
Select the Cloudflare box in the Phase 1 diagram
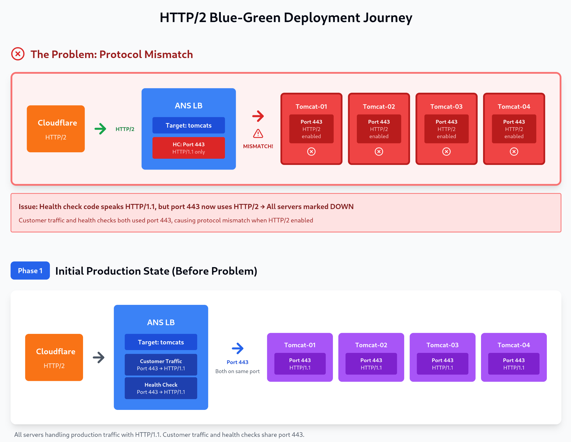[x=54, y=357]
